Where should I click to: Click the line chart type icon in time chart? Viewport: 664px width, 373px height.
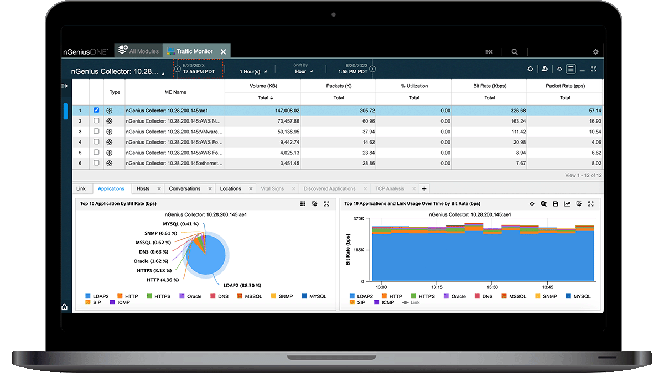tap(567, 204)
